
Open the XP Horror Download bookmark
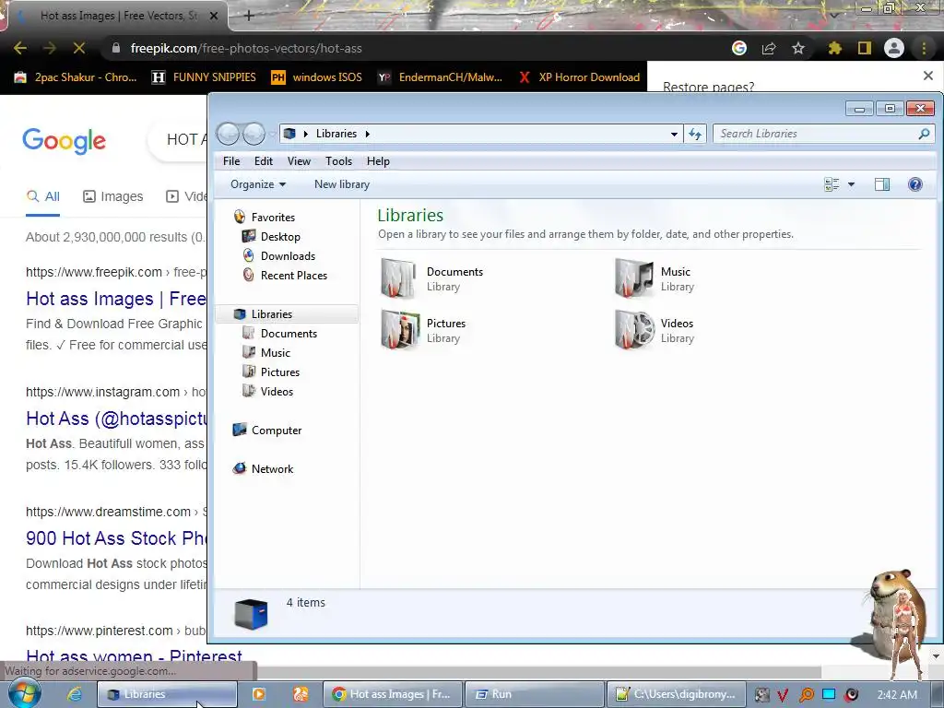click(579, 77)
